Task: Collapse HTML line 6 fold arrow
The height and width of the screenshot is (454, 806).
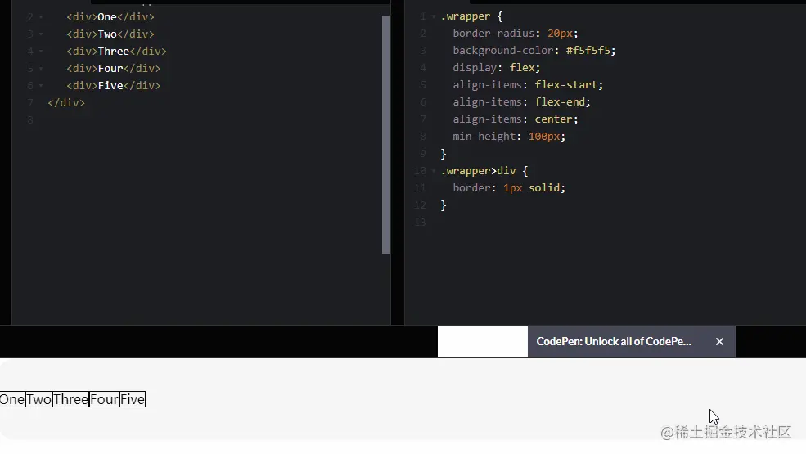Action: coord(41,85)
